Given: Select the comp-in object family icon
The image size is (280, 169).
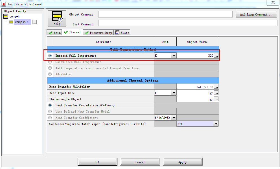Looking at the screenshot, I should tap(6, 16).
